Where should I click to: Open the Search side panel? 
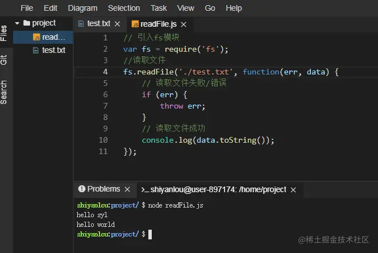(4, 92)
